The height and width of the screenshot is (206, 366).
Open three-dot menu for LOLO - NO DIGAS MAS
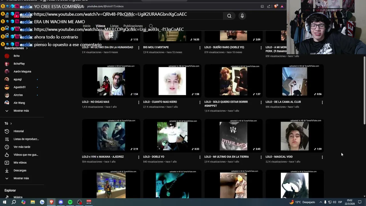click(139, 102)
